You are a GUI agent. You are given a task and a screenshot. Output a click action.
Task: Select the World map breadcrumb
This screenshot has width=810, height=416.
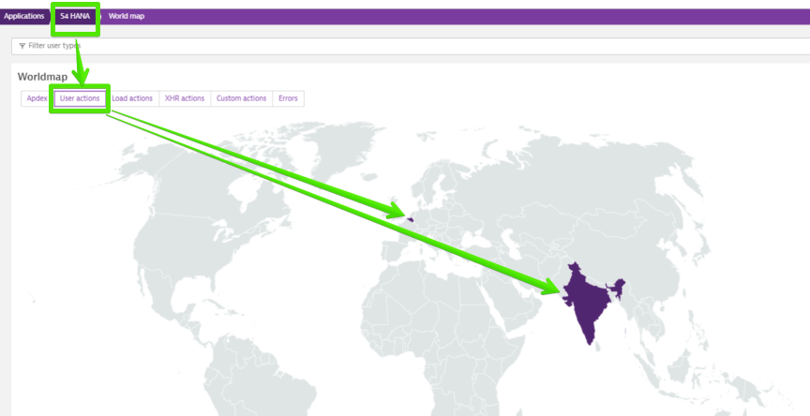(x=126, y=16)
